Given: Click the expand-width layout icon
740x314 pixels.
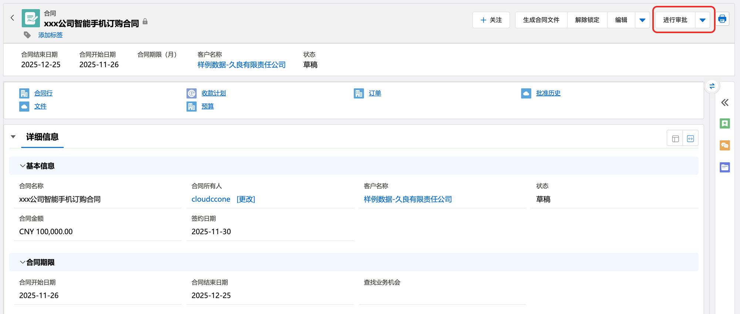Looking at the screenshot, I should tap(690, 139).
